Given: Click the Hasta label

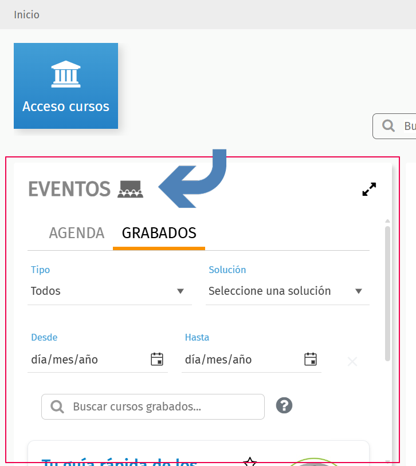Looking at the screenshot, I should point(197,338).
